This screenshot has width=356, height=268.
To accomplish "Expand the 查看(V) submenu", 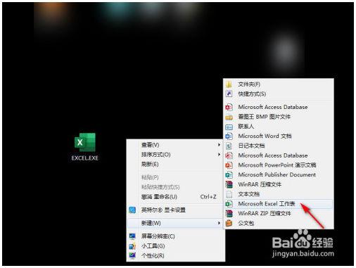I will coord(174,145).
